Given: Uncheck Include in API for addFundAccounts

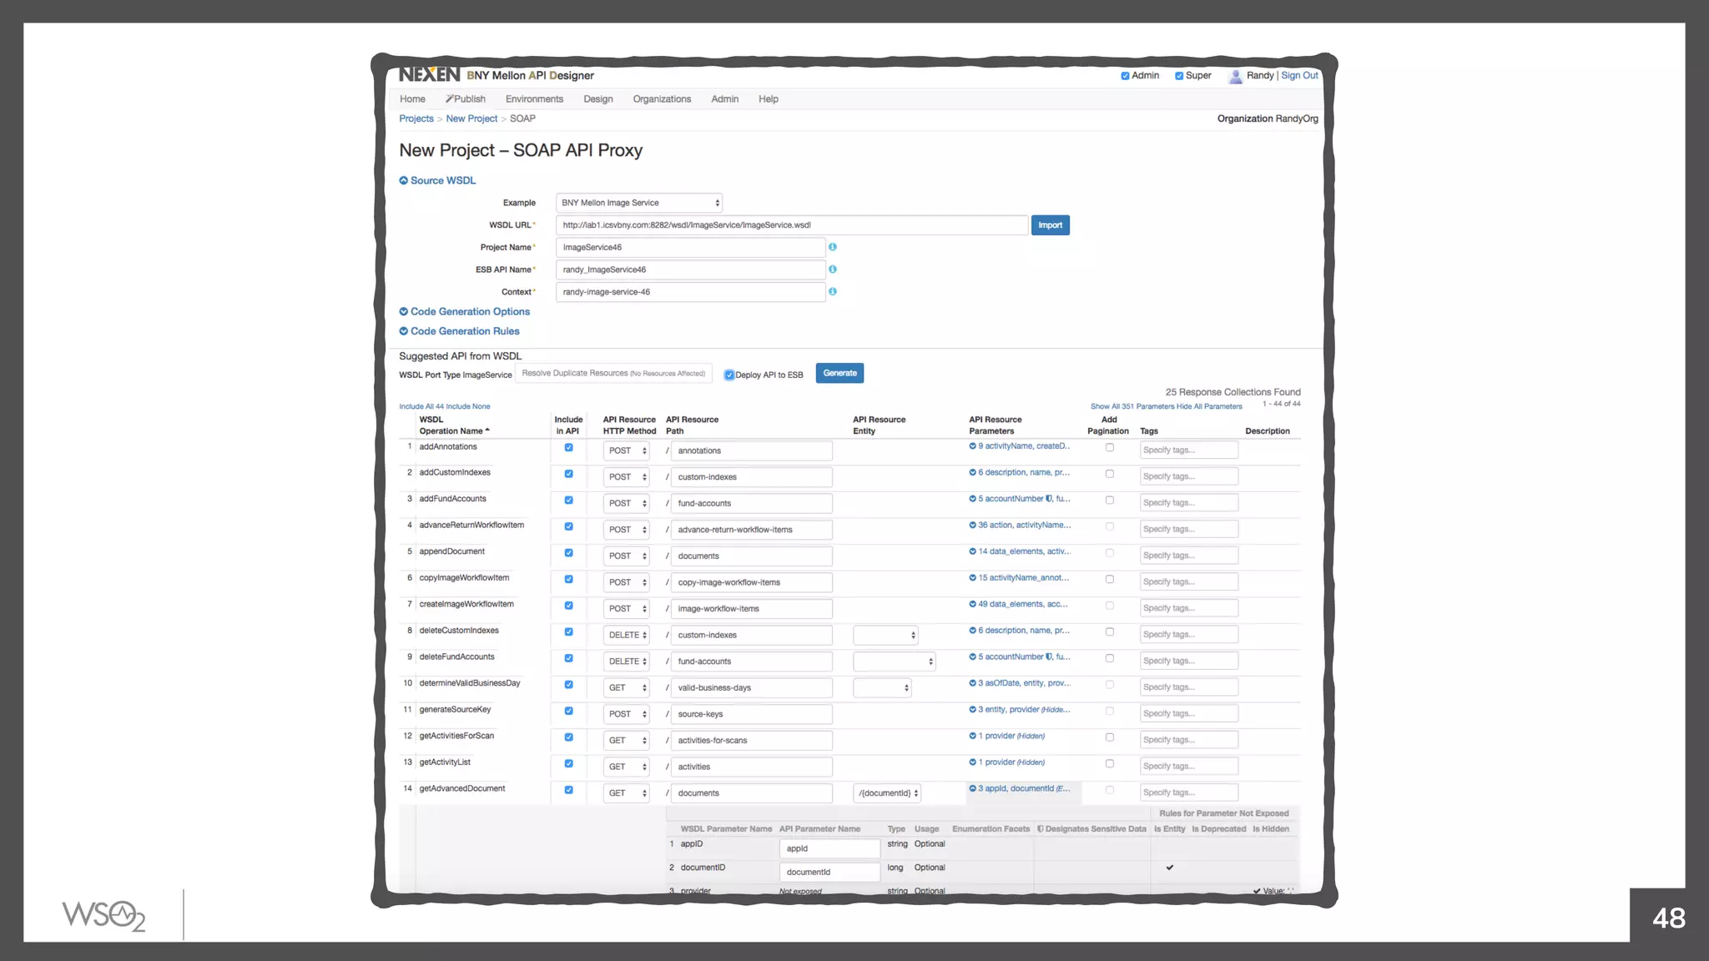Looking at the screenshot, I should [x=568, y=501].
